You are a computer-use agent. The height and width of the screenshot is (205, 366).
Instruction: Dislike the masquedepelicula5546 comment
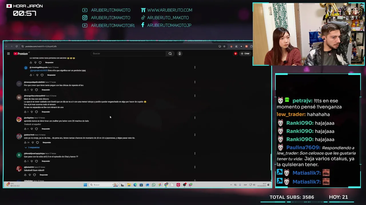coord(31,90)
